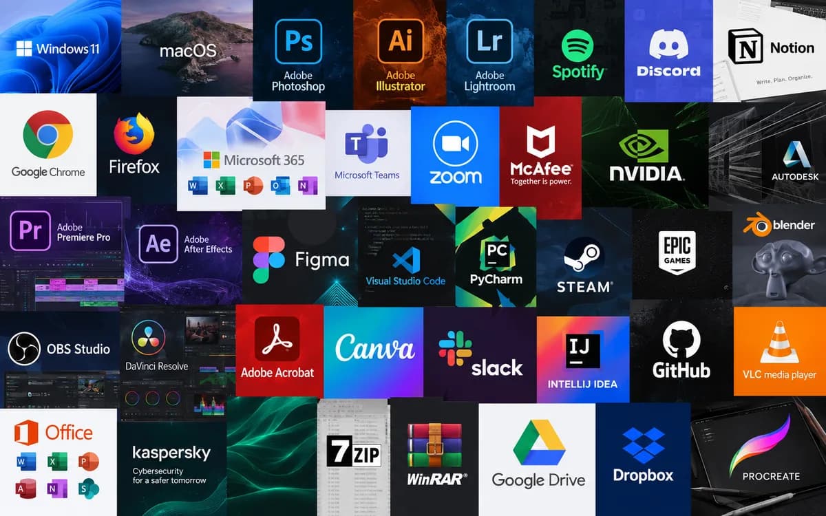This screenshot has height=516, width=826.
Task: Click the kaspersky wordmark
Action: click(171, 453)
